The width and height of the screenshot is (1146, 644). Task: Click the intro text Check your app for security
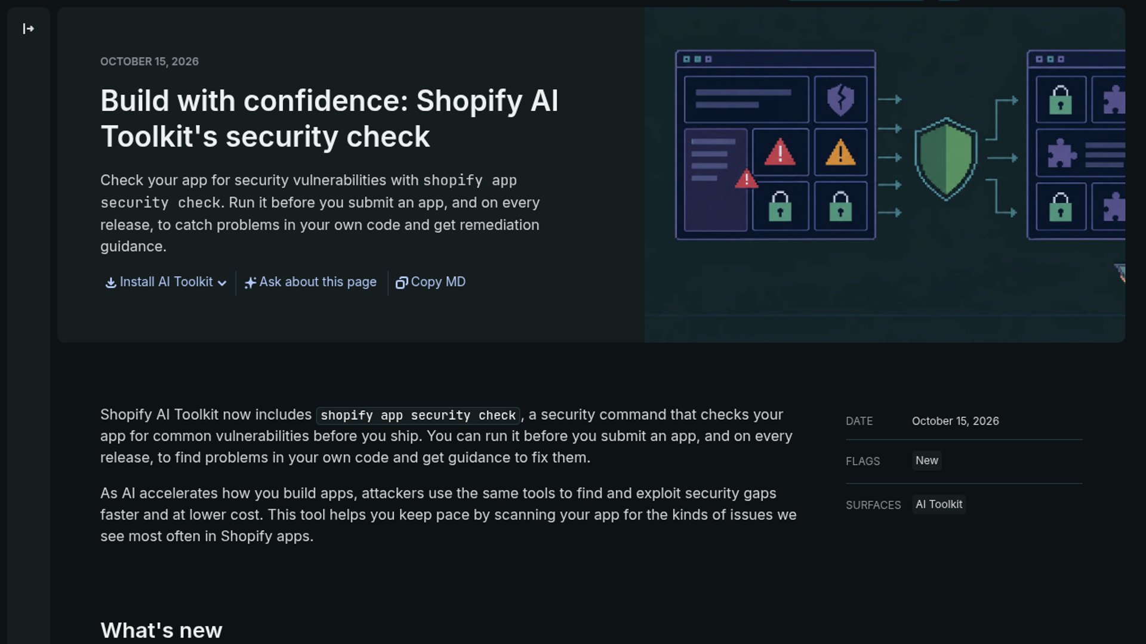320,213
